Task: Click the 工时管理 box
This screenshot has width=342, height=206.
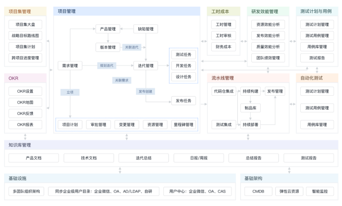Action: (224, 24)
